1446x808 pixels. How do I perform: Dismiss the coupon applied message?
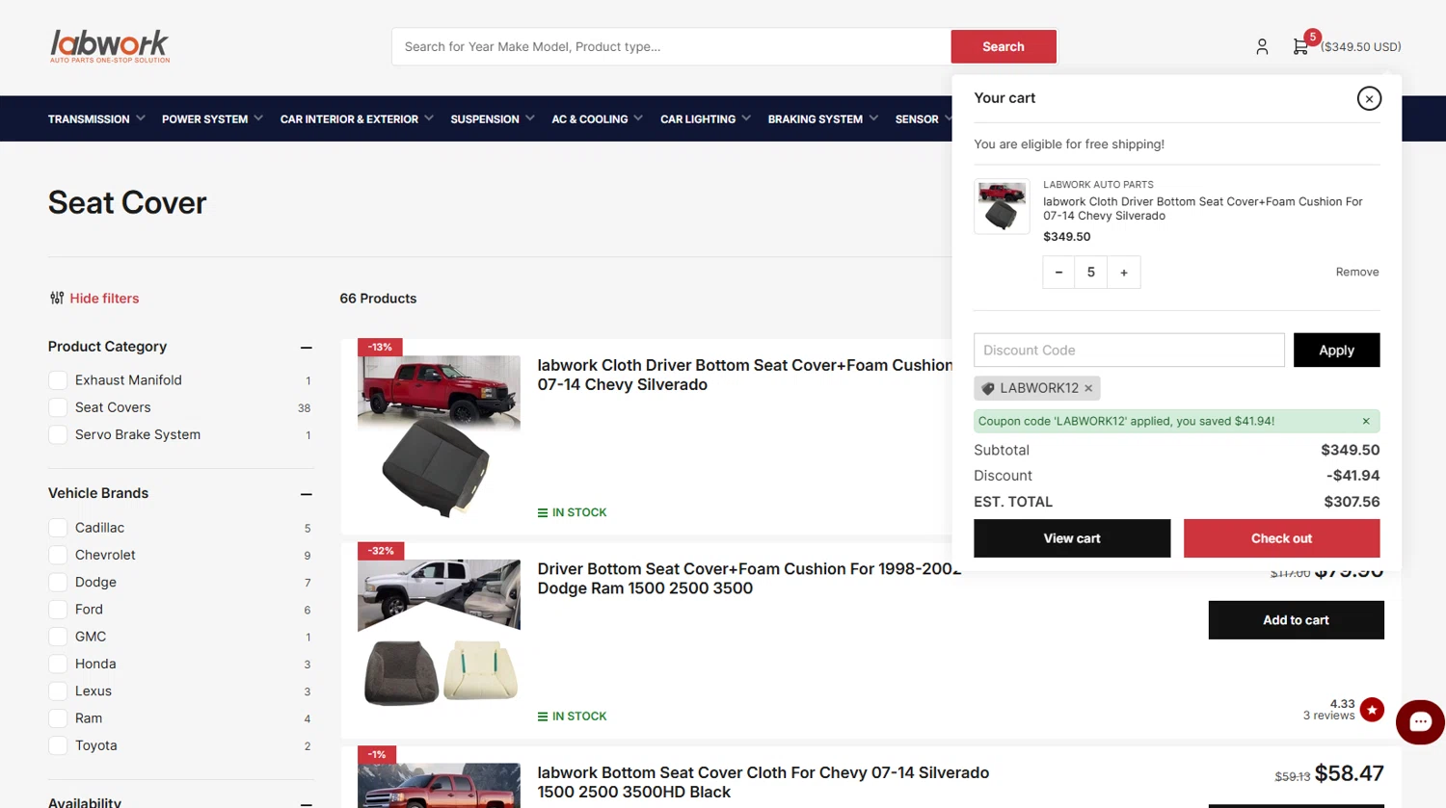pyautogui.click(x=1366, y=421)
